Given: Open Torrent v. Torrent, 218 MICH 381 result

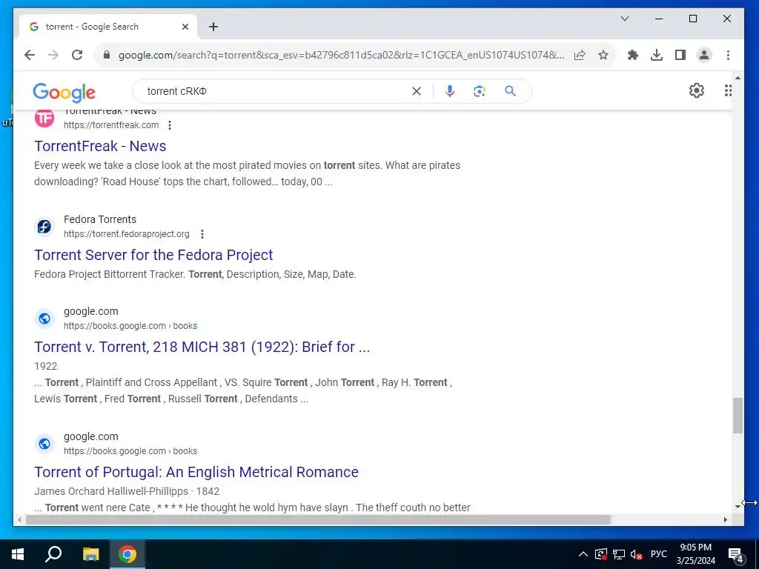Looking at the screenshot, I should pos(202,347).
